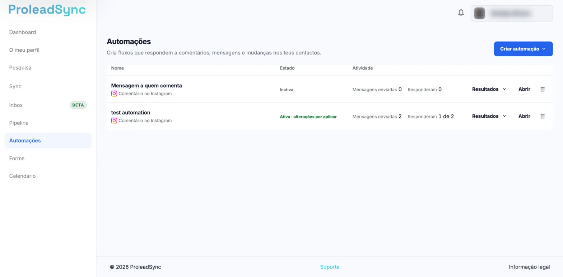Click Abrir for 'Mensagem a quem comenta'
This screenshot has width=563, height=277.
coord(524,89)
